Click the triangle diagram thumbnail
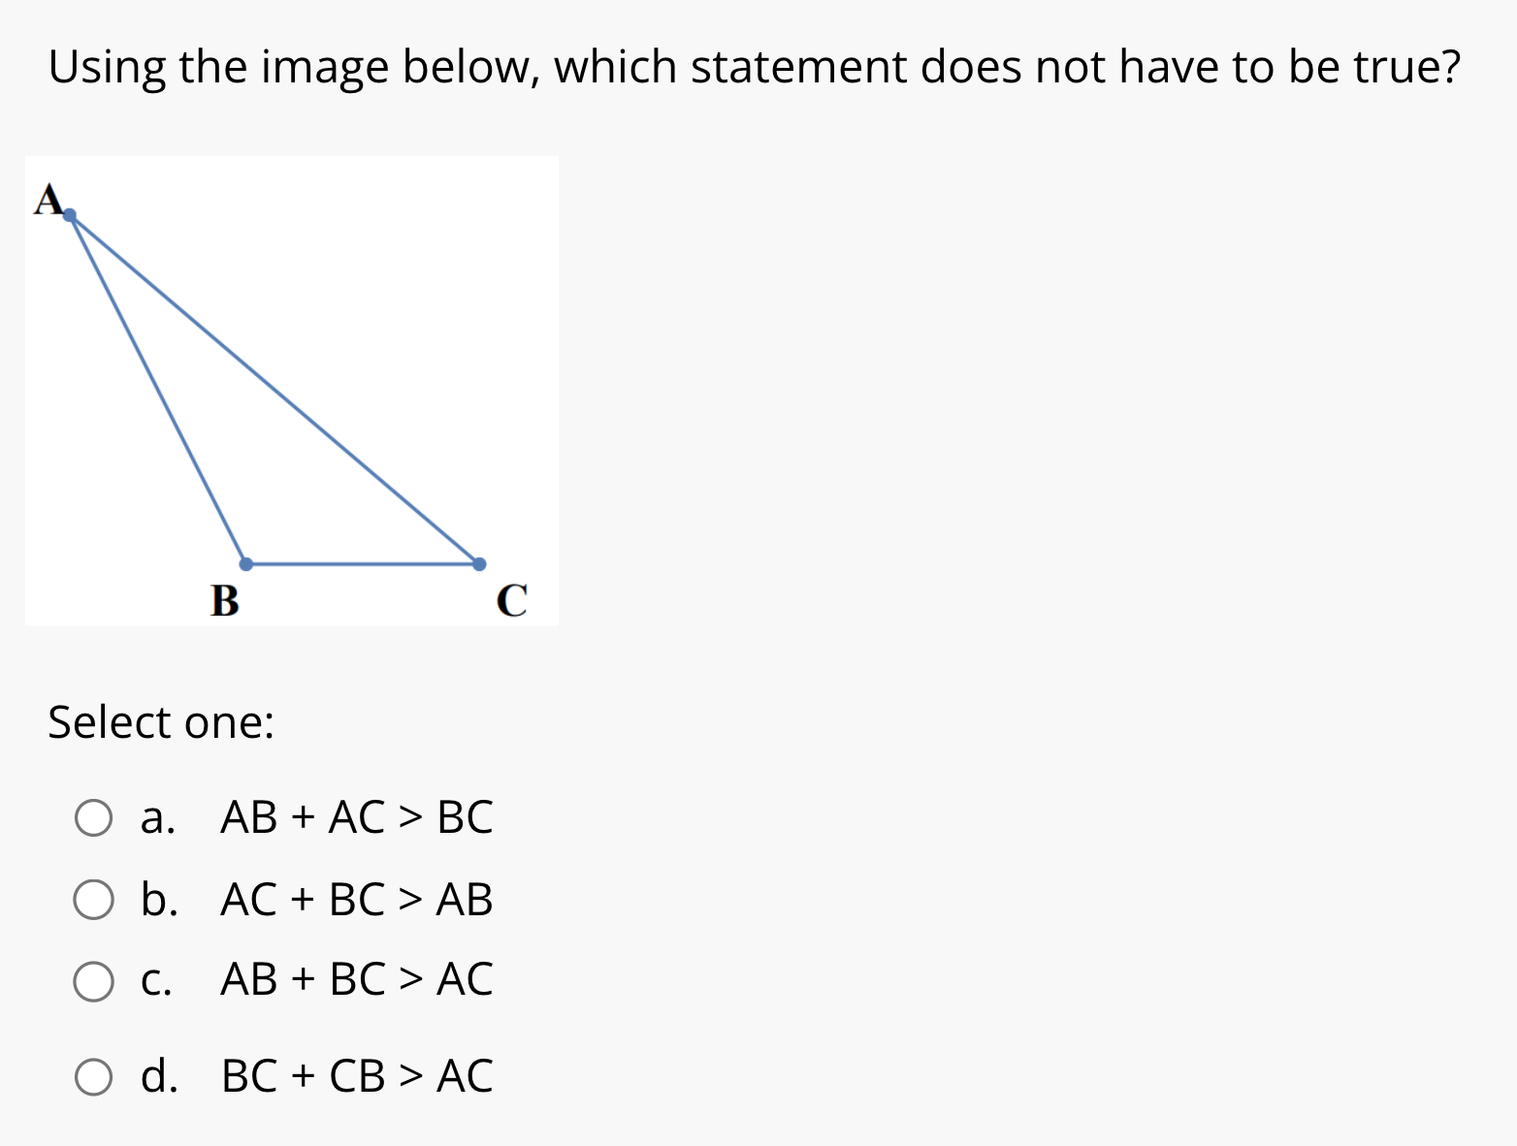The width and height of the screenshot is (1517, 1146). [x=291, y=388]
